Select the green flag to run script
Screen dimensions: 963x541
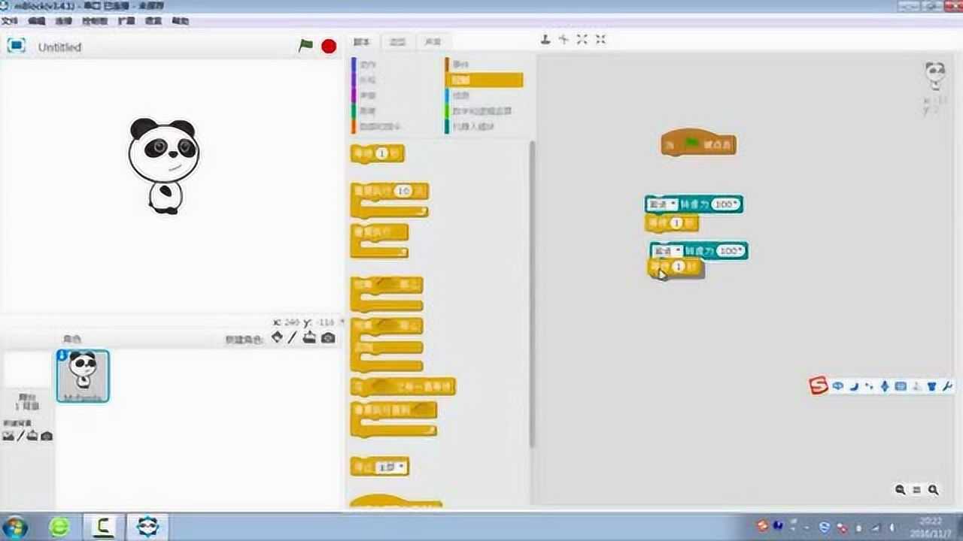[304, 46]
